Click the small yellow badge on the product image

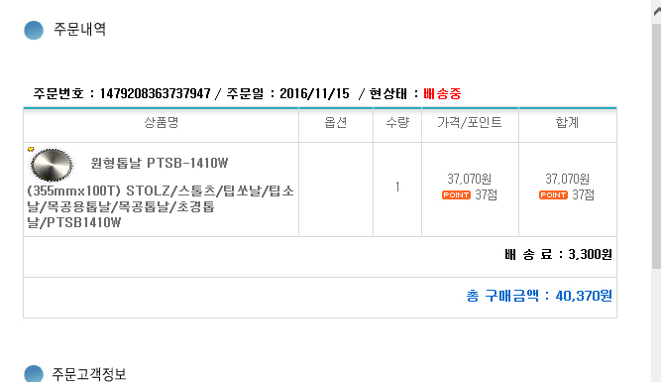pyautogui.click(x=31, y=149)
